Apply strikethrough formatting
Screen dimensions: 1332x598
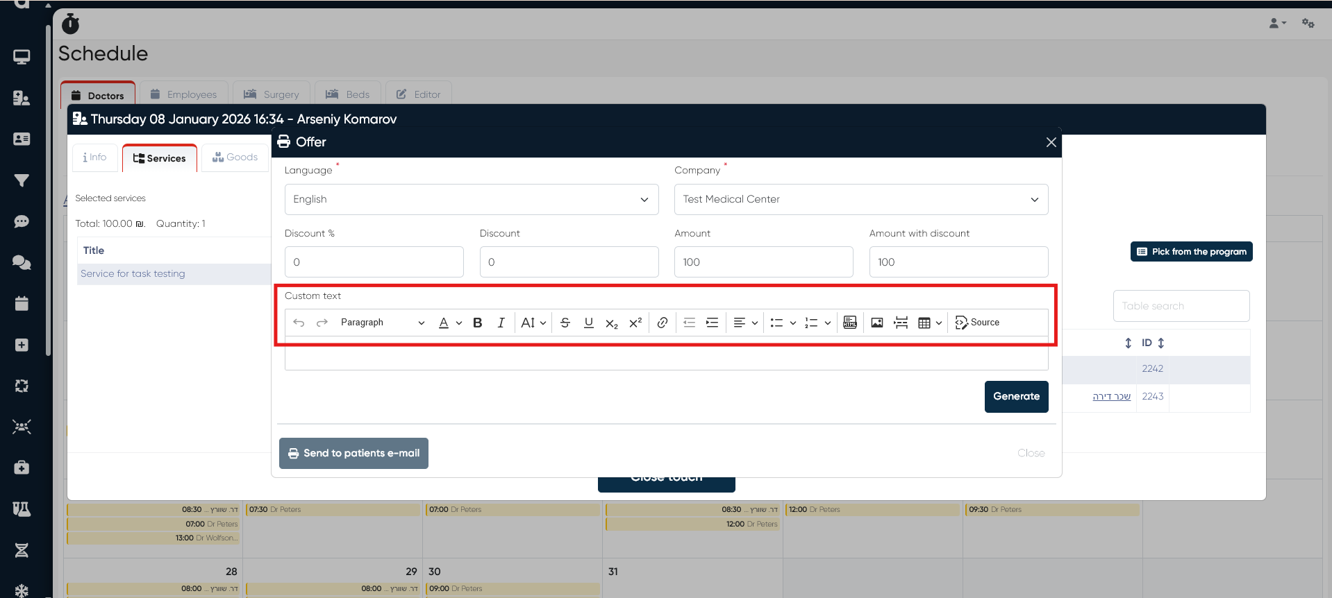pos(565,323)
